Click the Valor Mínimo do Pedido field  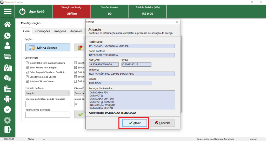click(x=48, y=115)
